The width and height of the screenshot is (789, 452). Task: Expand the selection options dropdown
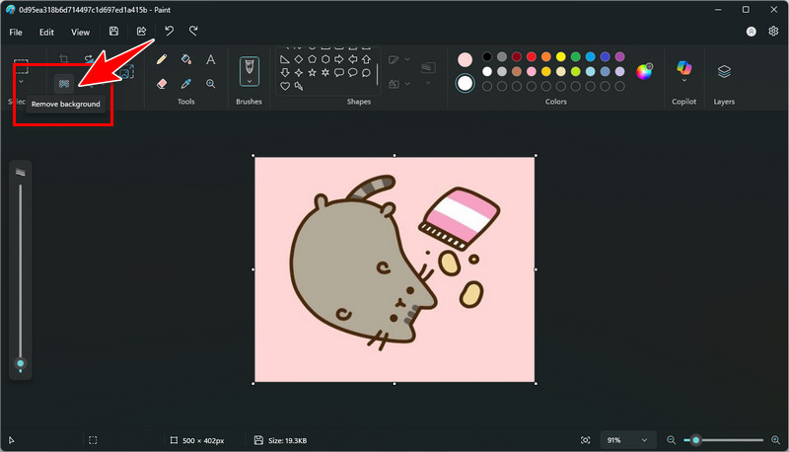[x=21, y=82]
